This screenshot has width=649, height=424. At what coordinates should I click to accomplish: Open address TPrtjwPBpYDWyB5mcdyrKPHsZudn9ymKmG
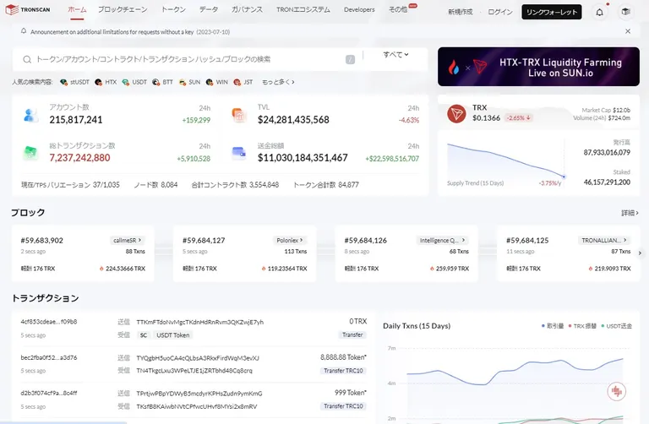199,394
